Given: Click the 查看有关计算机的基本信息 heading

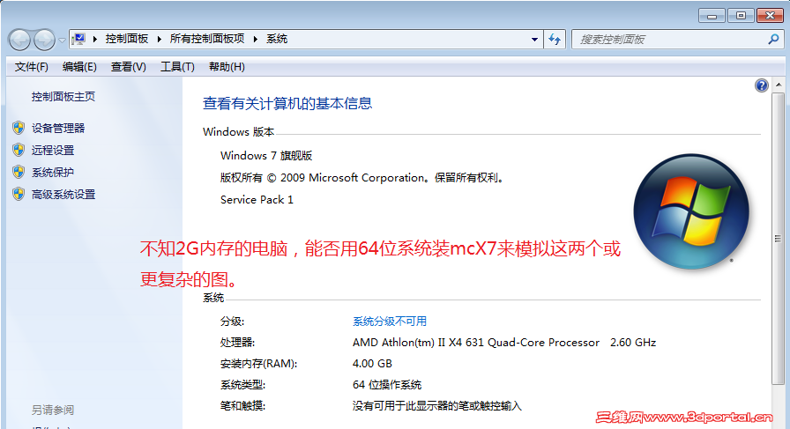Looking at the screenshot, I should click(x=287, y=104).
